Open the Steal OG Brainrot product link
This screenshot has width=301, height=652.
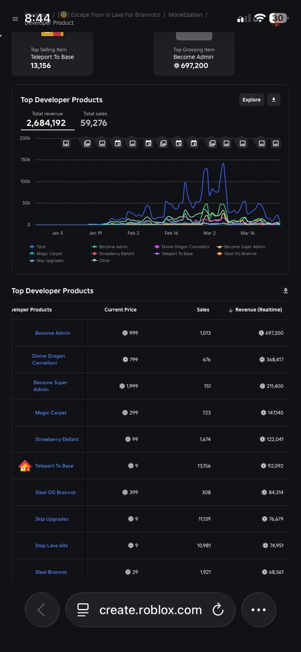click(55, 492)
